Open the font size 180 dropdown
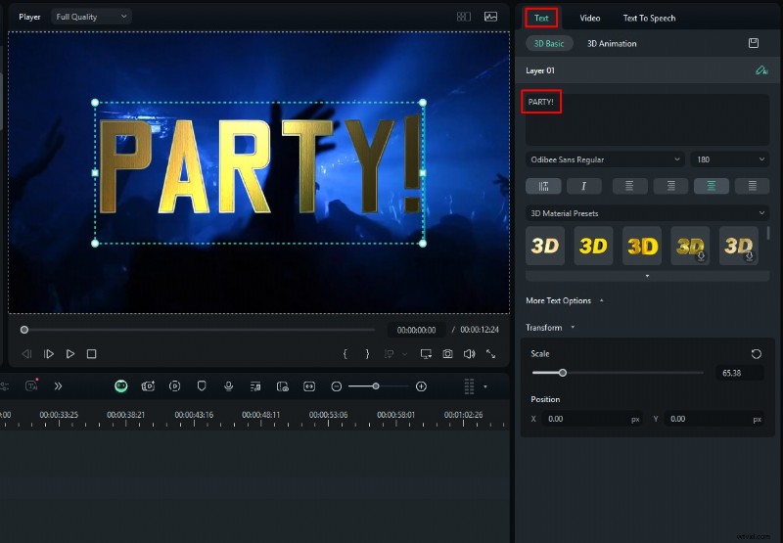783x543 pixels. click(730, 159)
